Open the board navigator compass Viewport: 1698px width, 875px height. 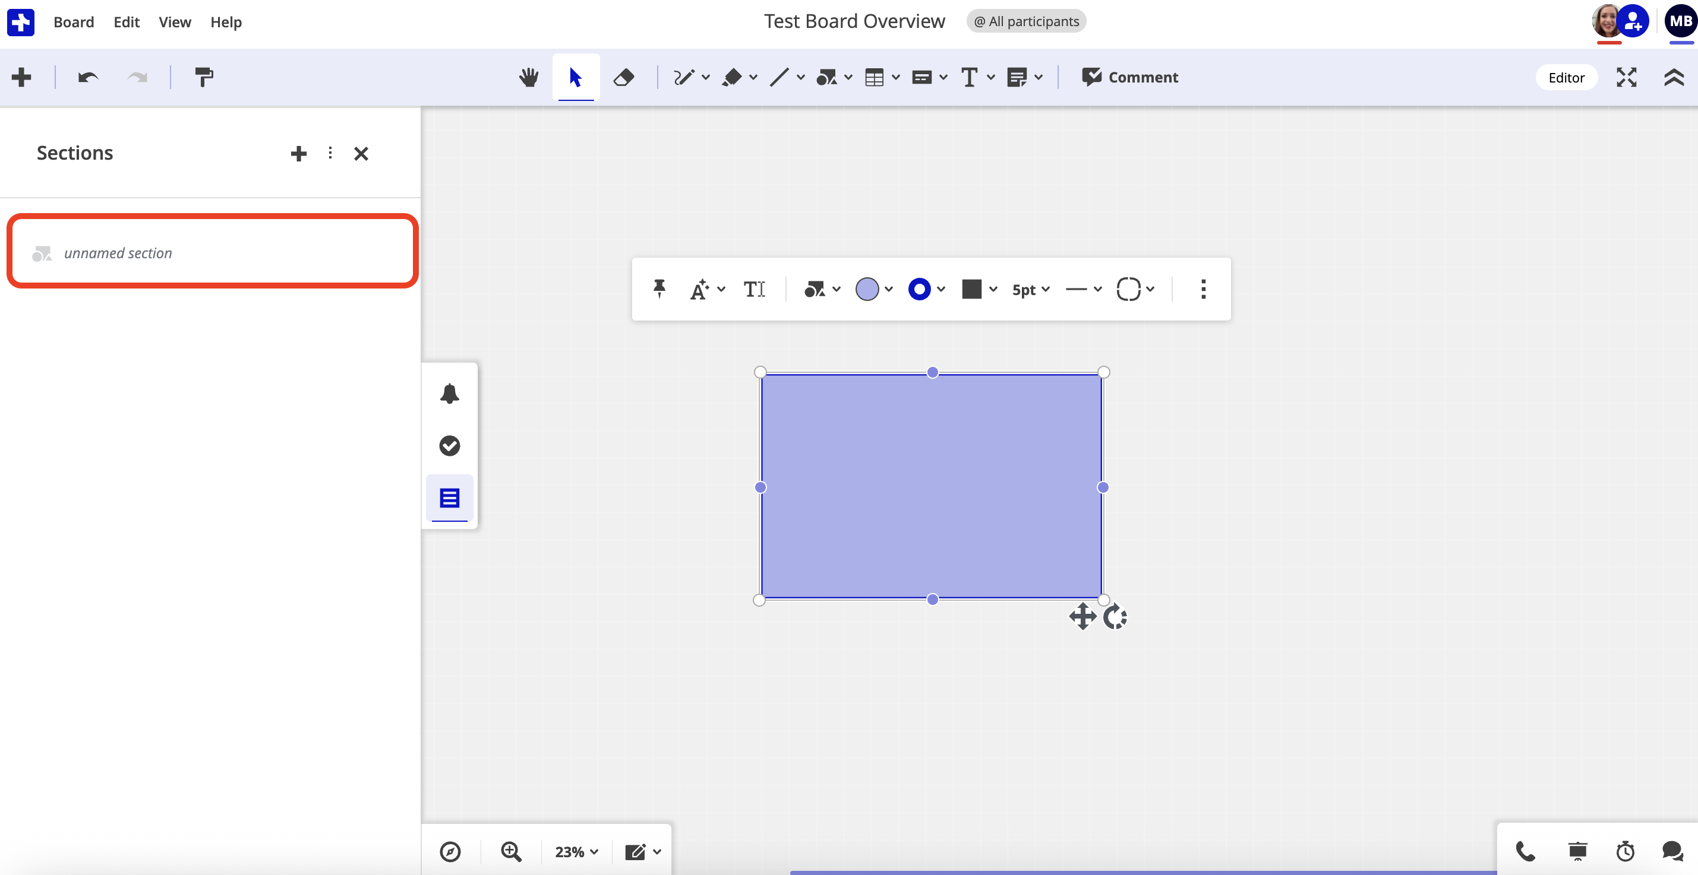(x=451, y=851)
